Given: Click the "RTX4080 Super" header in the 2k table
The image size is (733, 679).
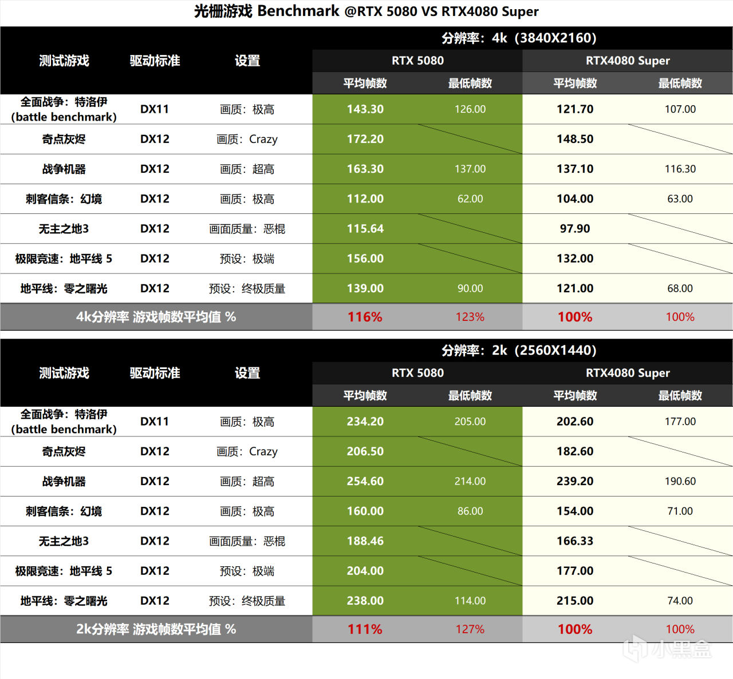Looking at the screenshot, I should point(628,373).
